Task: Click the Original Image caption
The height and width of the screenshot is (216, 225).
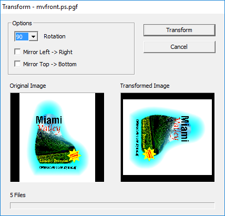Action: [28, 86]
